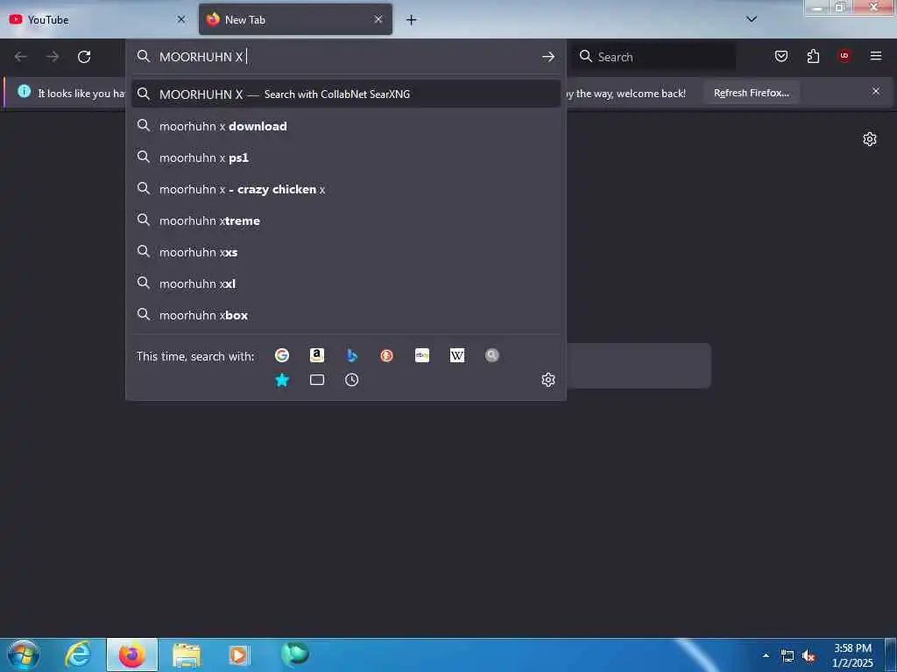
Task: Expand the list all tabs chevron
Action: [752, 19]
